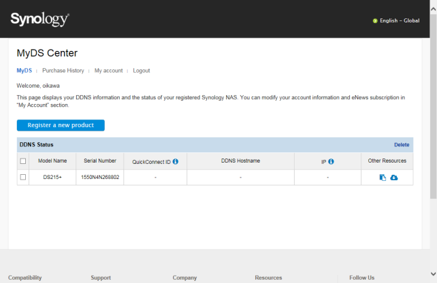The image size is (437, 283).
Task: Go to Purchase History
Action: coord(63,71)
